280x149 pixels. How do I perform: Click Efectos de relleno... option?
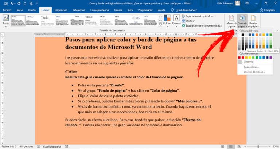pyautogui.click(x=255, y=72)
